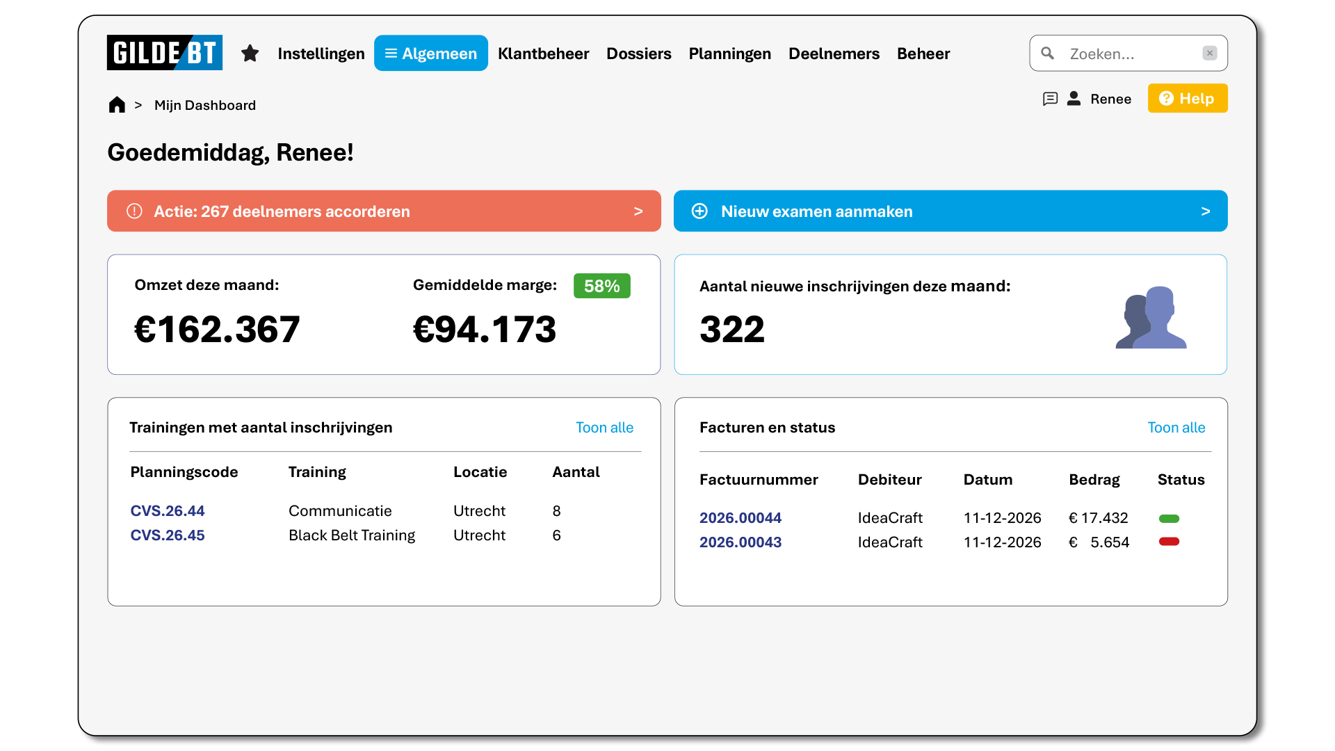Open the messages chat icon
The height and width of the screenshot is (751, 1335).
tap(1050, 99)
